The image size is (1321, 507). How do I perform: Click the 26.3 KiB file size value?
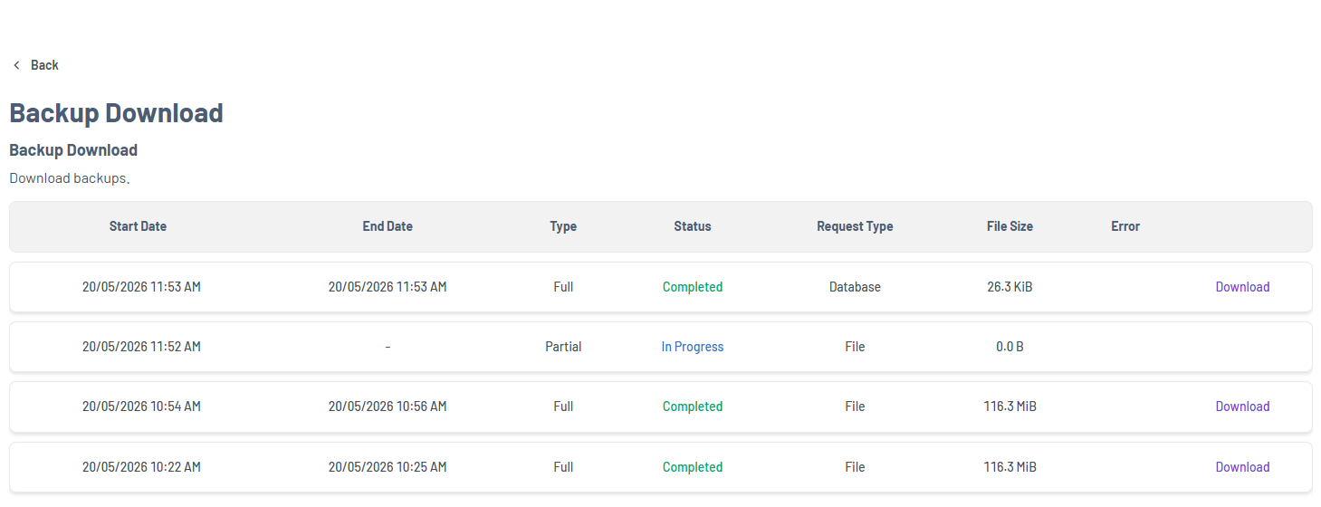click(x=1010, y=287)
